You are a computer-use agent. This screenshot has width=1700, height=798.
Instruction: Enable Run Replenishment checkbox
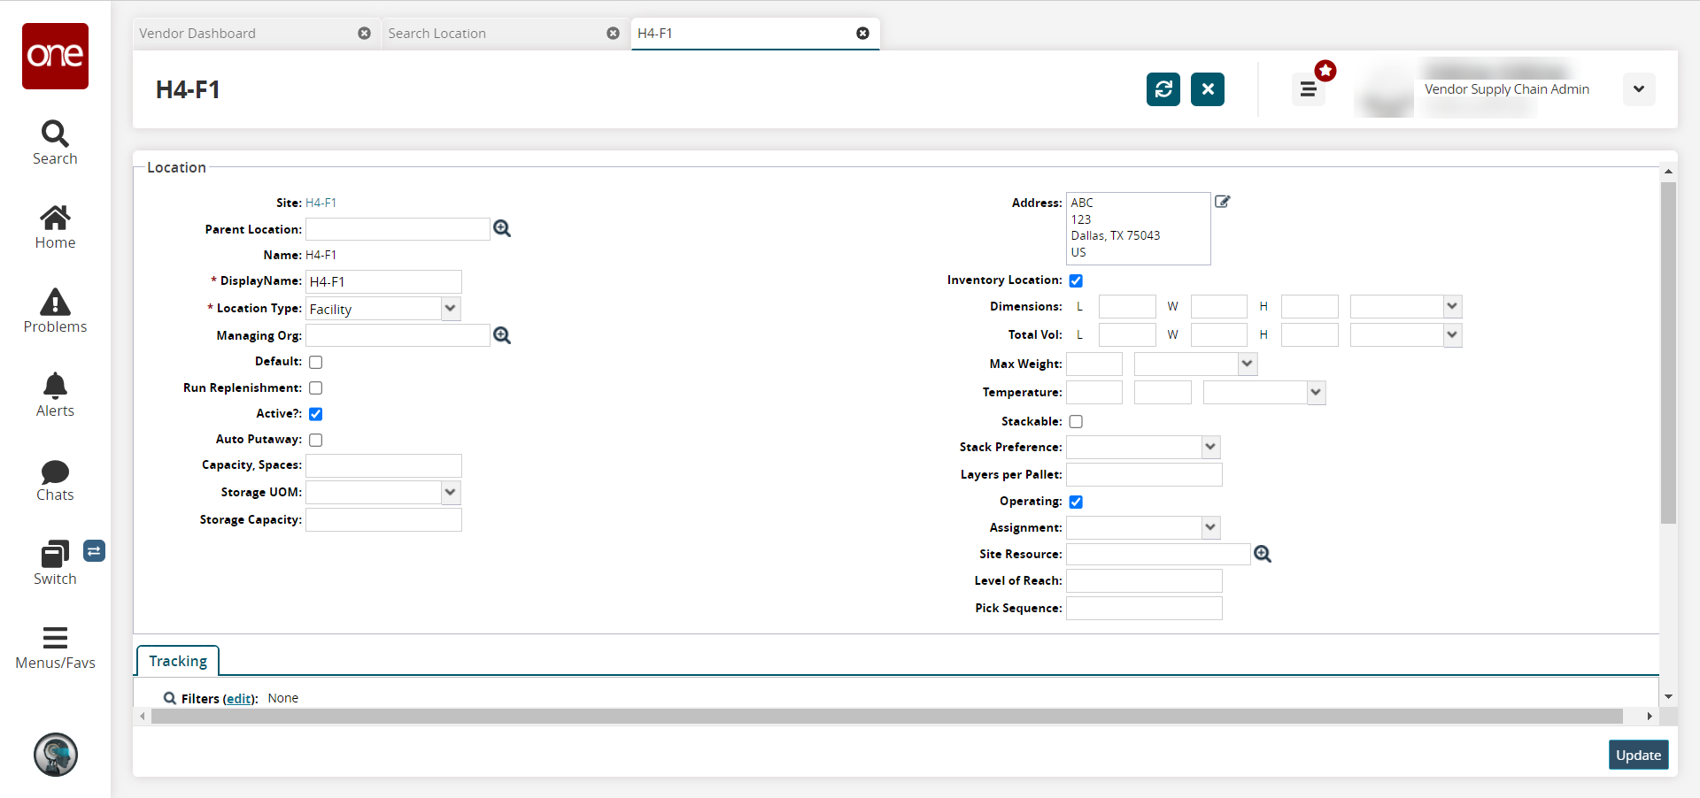[316, 388]
